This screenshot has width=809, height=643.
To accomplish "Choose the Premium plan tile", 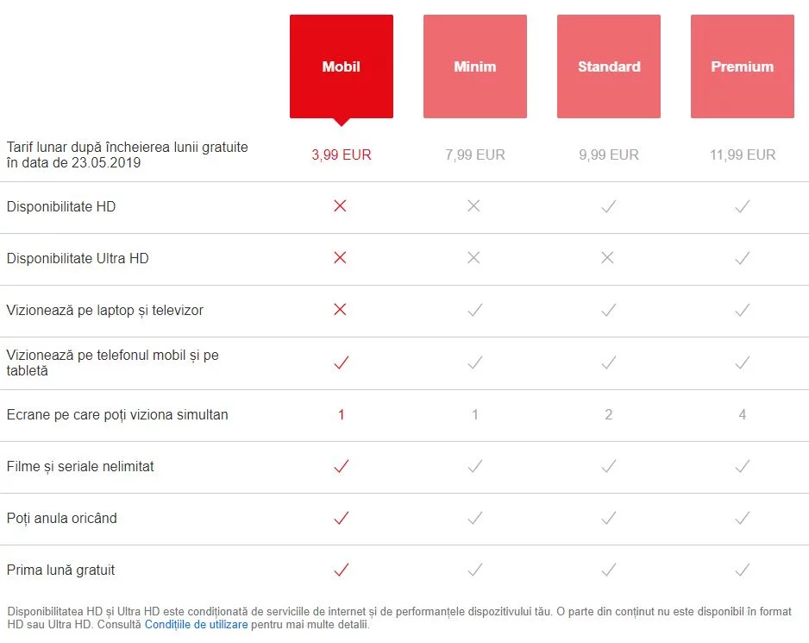I will [742, 66].
